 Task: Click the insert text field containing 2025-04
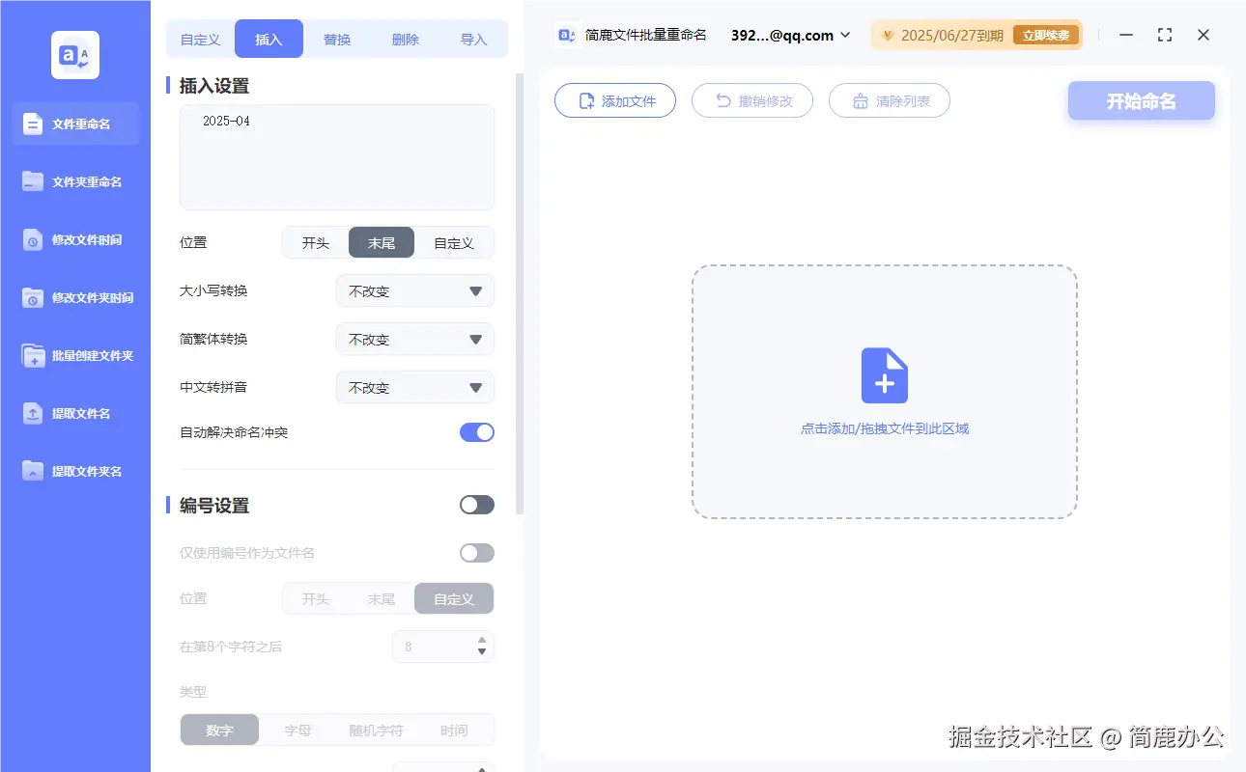(337, 157)
